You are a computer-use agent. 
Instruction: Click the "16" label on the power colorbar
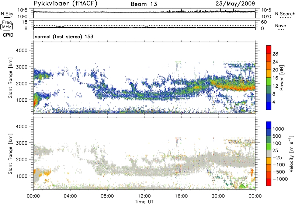click(275, 78)
